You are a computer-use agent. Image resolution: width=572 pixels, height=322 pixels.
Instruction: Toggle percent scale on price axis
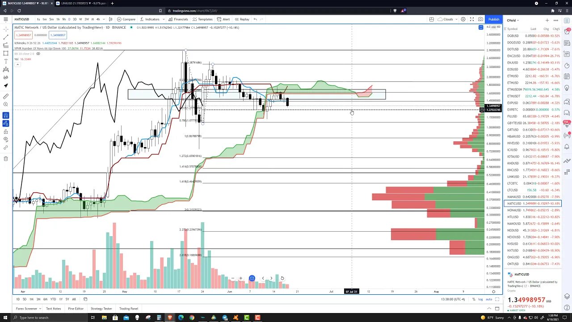pos(474,299)
